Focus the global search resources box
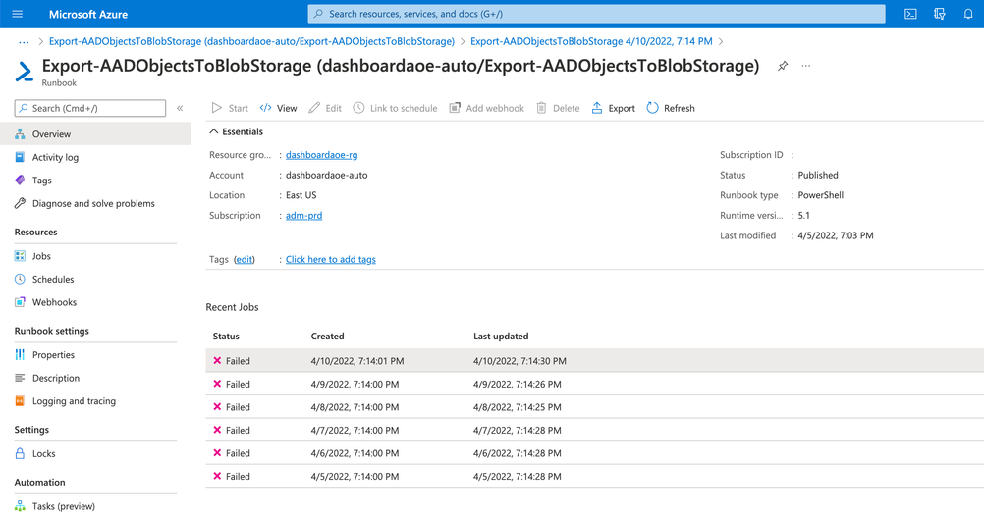The image size is (984, 518). pyautogui.click(x=596, y=14)
